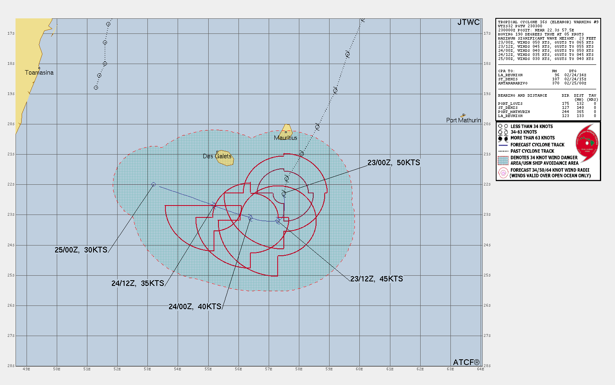The height and width of the screenshot is (385, 615).
Task: Click the 'PORT_LOUIS' bearing row
Action: pos(547,104)
